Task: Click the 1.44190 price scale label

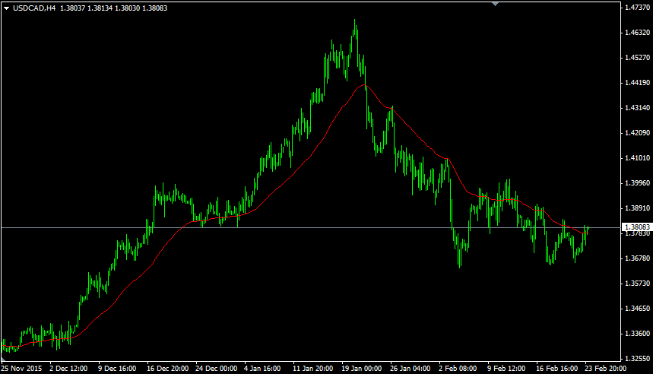Action: pyautogui.click(x=638, y=83)
